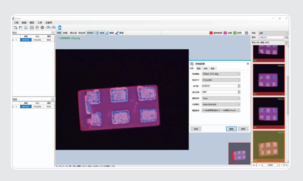This screenshot has width=303, height=181.
Task: Select the 画笔 brush pen tool
Action: coord(119,33)
